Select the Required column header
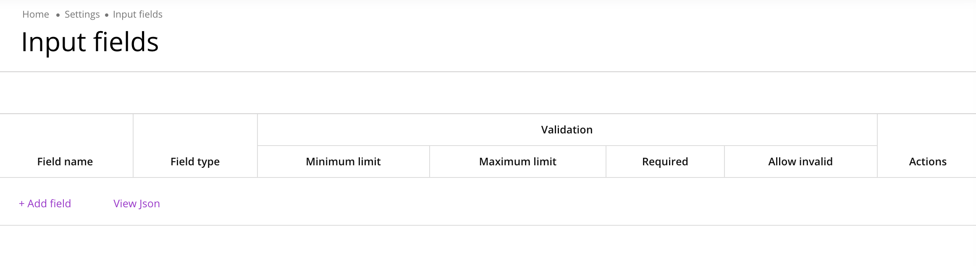 point(665,162)
